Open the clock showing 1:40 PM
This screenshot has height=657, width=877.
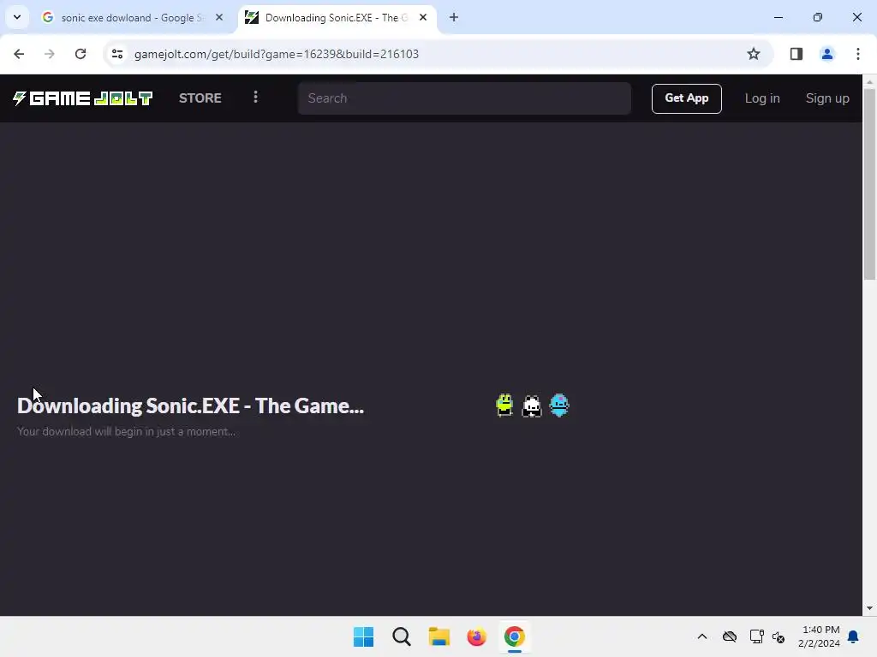820,636
